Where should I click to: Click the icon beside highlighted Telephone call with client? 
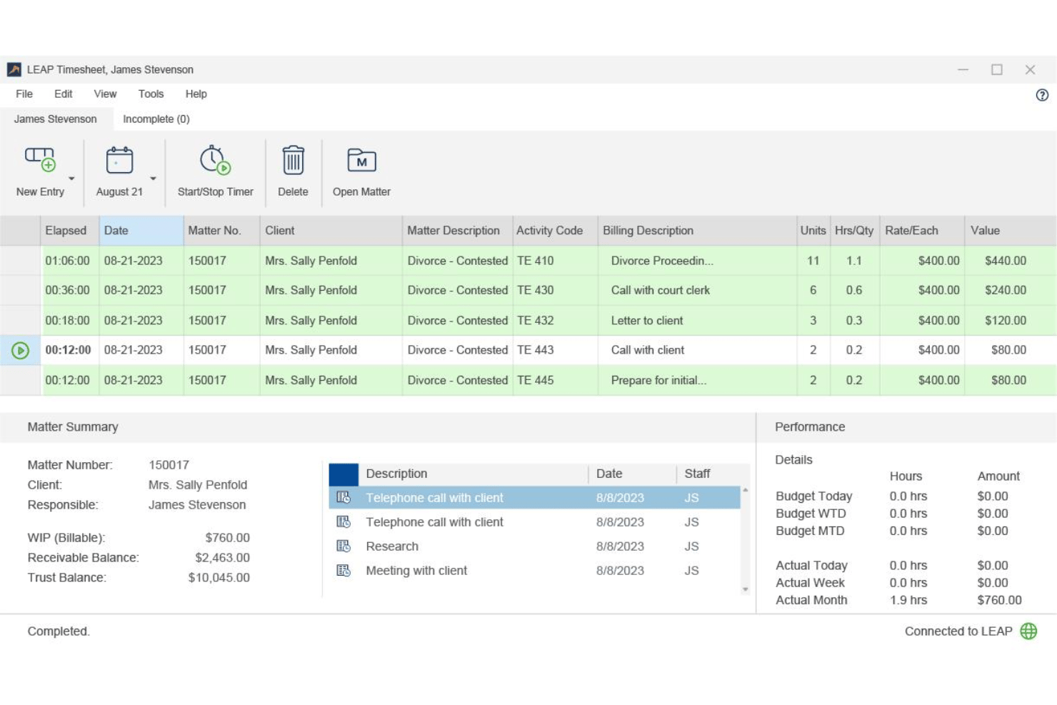point(344,498)
